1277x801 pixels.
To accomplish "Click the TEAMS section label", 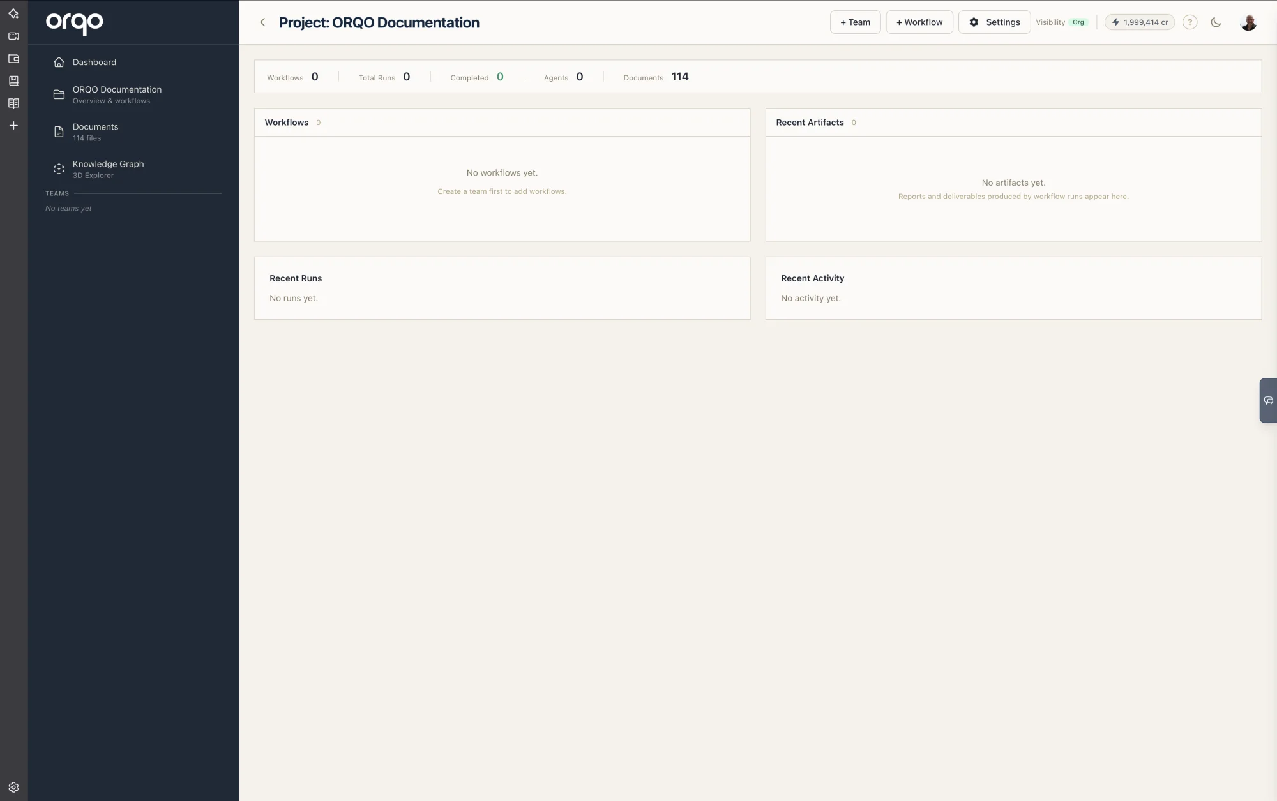I will click(x=57, y=193).
